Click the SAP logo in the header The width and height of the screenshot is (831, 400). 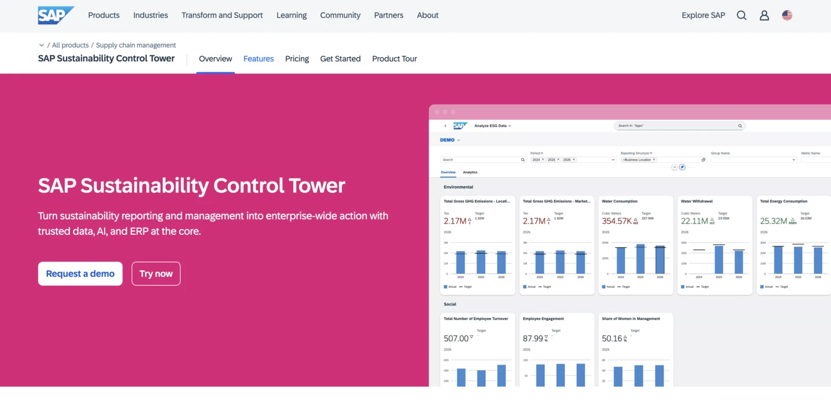(x=55, y=15)
